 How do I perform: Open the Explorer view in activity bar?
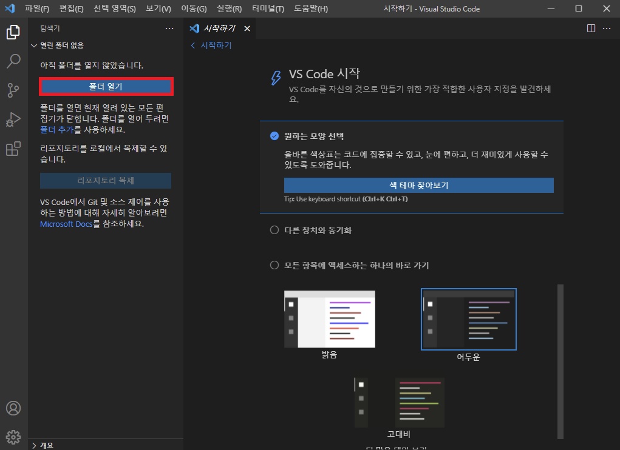pos(13,32)
